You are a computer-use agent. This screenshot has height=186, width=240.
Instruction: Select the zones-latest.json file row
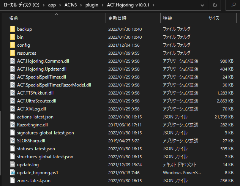(122, 180)
